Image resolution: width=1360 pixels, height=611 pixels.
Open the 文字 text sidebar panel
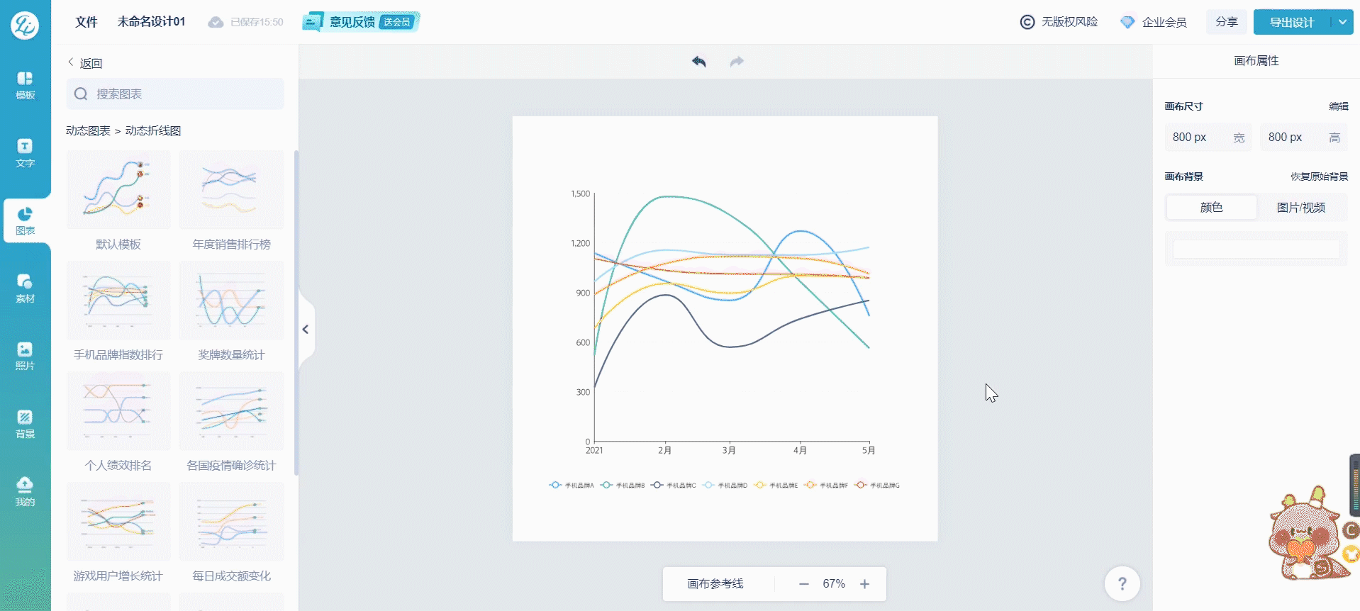tap(25, 153)
